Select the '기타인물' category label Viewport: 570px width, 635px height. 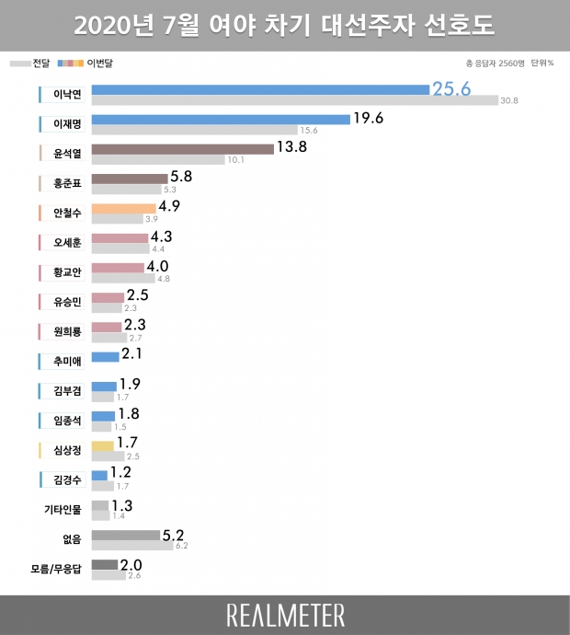coord(63,510)
